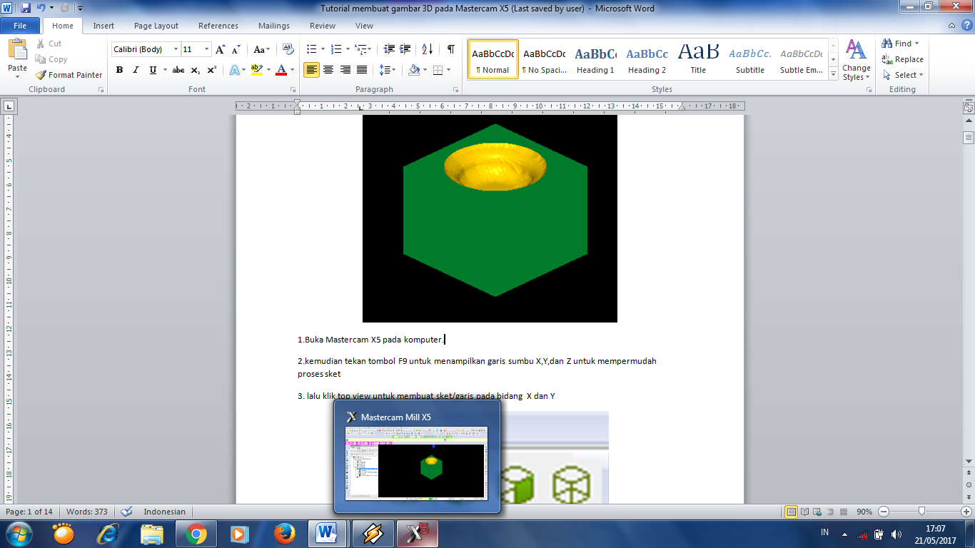Center the paragraph text
The width and height of the screenshot is (975, 548).
[328, 70]
